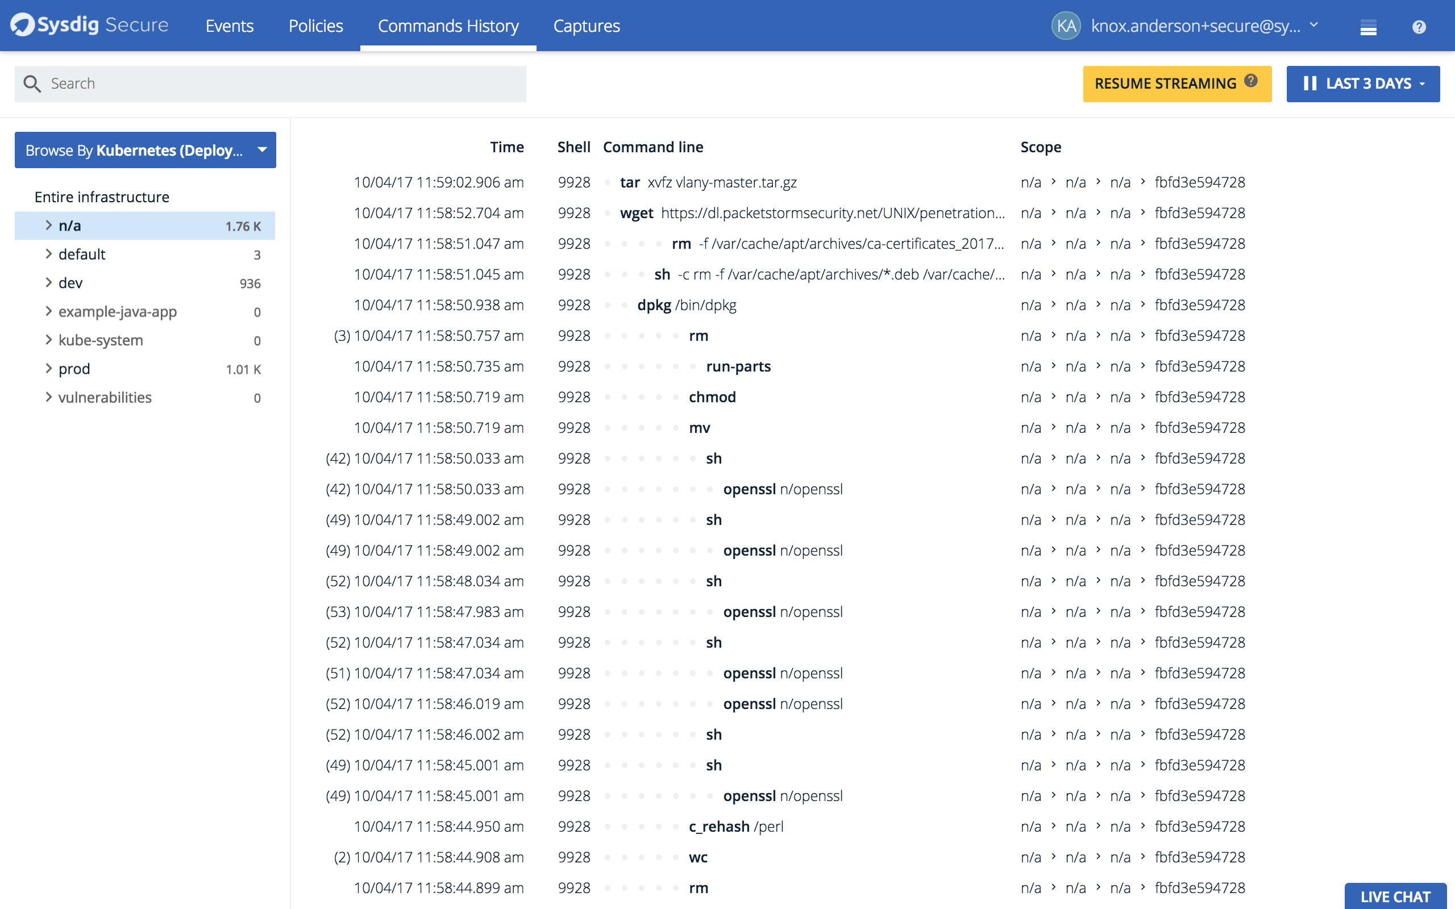Open the user account dropdown chevron
1455x909 pixels.
[x=1313, y=27]
